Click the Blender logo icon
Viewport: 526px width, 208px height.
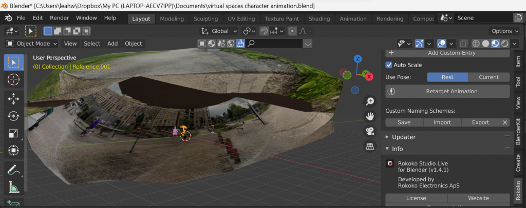tap(8, 18)
